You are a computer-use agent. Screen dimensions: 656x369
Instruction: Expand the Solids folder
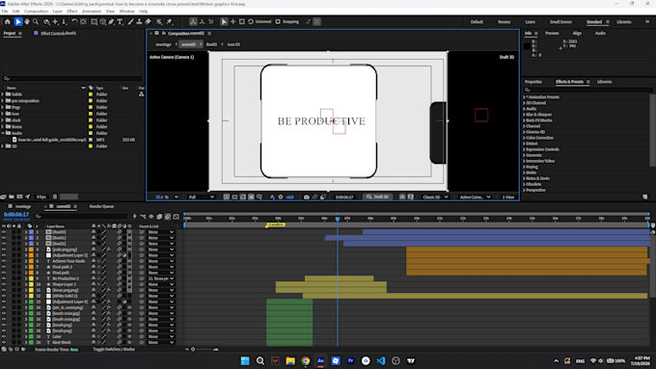click(3, 94)
